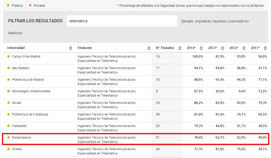This screenshot has height=158, width=271.
Task: Click the Seguridad Social footnote text
Action: (x=191, y=5)
